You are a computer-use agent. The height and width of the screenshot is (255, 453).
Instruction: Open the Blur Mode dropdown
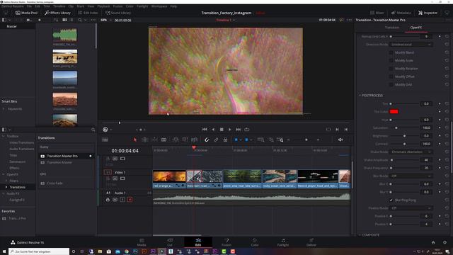click(411, 176)
